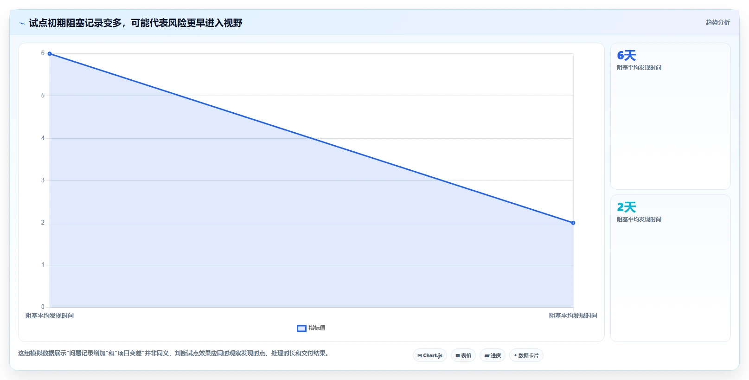Click the y-axis tick label 0
This screenshot has height=380, width=749.
click(43, 307)
